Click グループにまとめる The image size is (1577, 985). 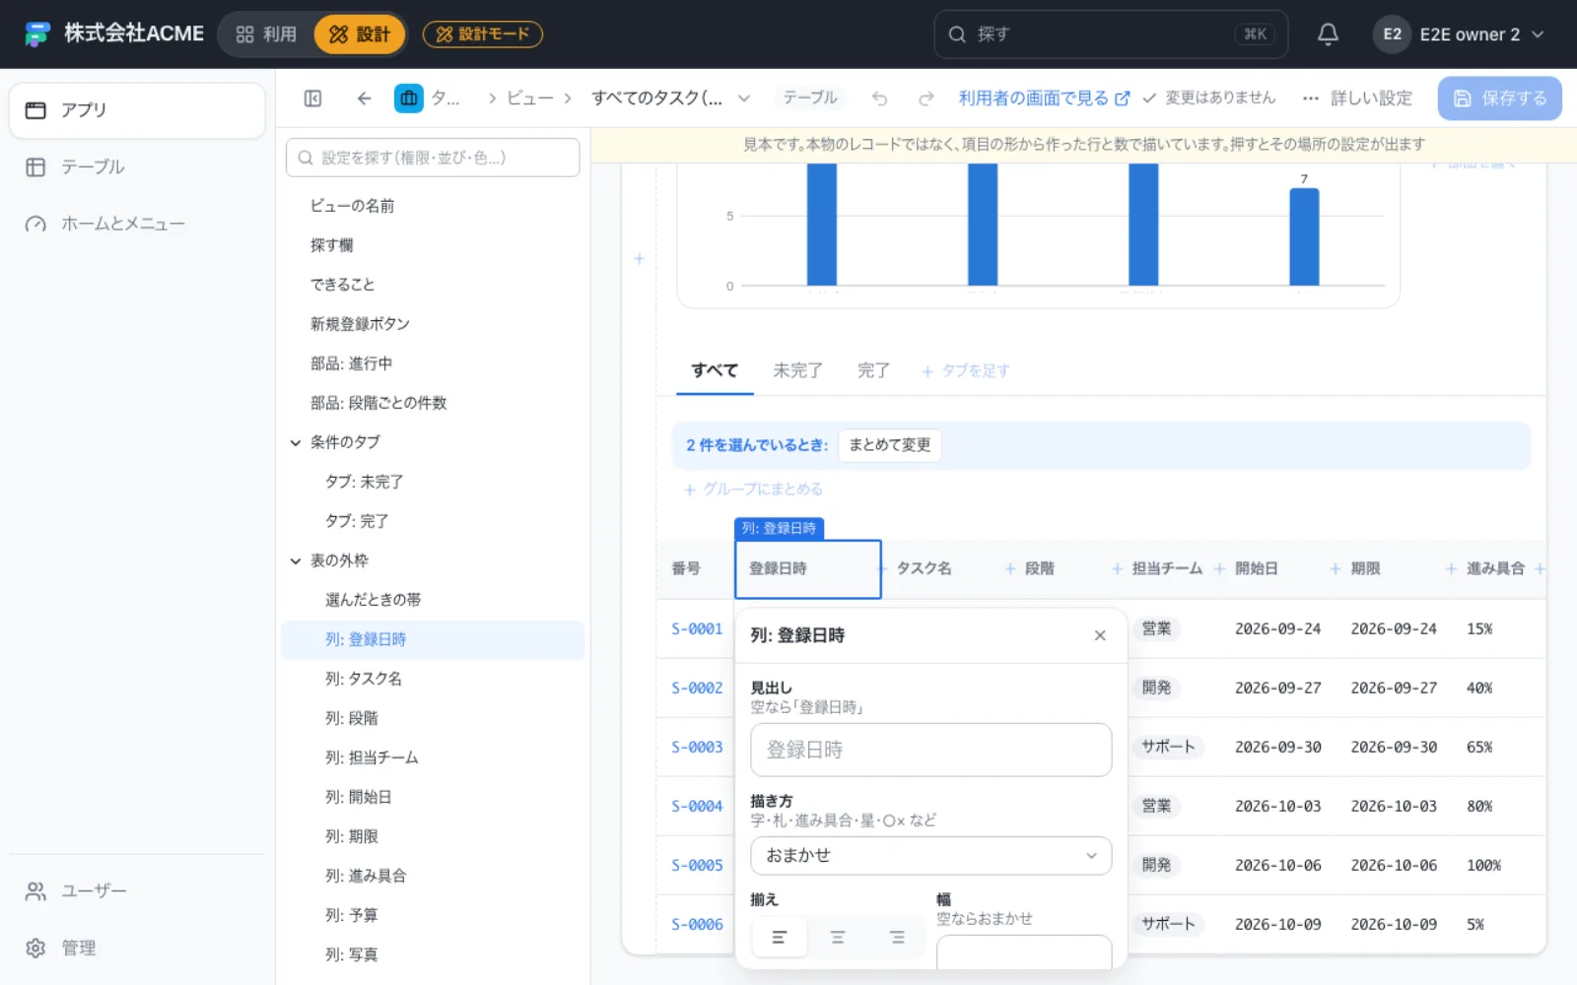(x=753, y=490)
